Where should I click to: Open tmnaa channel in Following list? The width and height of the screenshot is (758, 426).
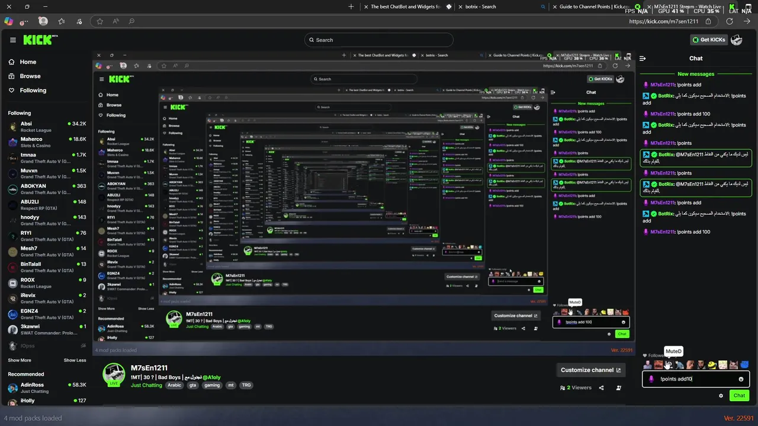(46, 157)
